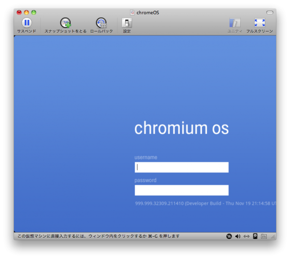Click the username input field
The height and width of the screenshot is (259, 290).
(181, 168)
